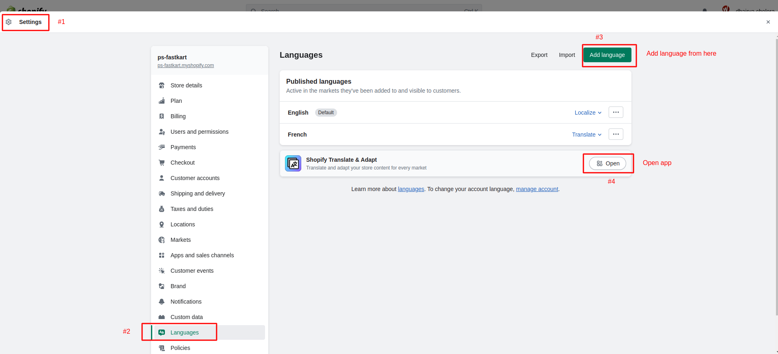778x354 pixels.
Task: Click the Shopify Translate & Adapt app icon
Action: click(293, 163)
